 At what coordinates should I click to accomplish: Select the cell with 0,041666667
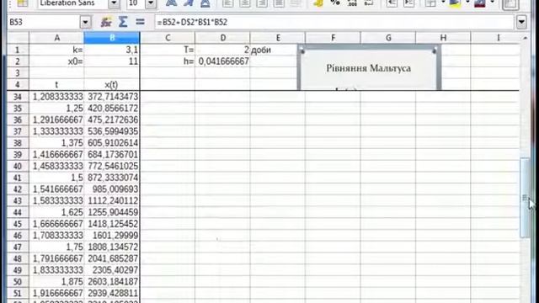(222, 61)
